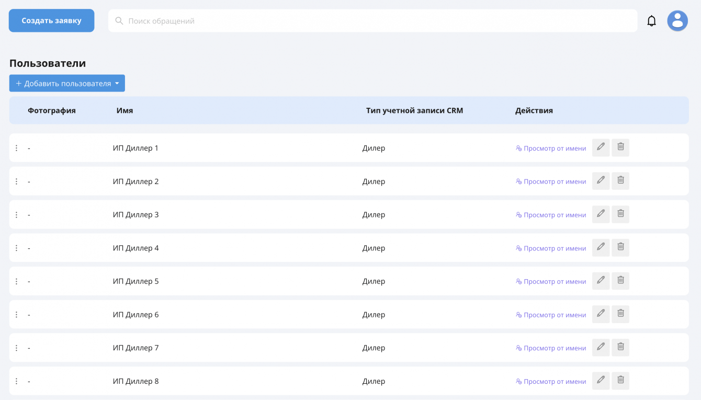Impersonate ИП Диллер 2 via Просмотр от имени
This screenshot has width=701, height=400.
(x=551, y=181)
